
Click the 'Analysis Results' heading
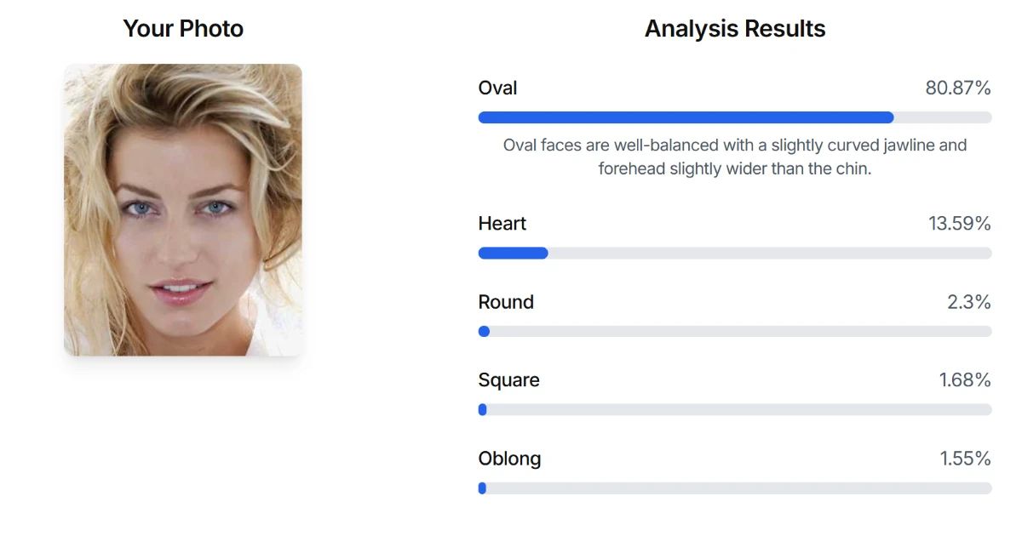coord(734,28)
